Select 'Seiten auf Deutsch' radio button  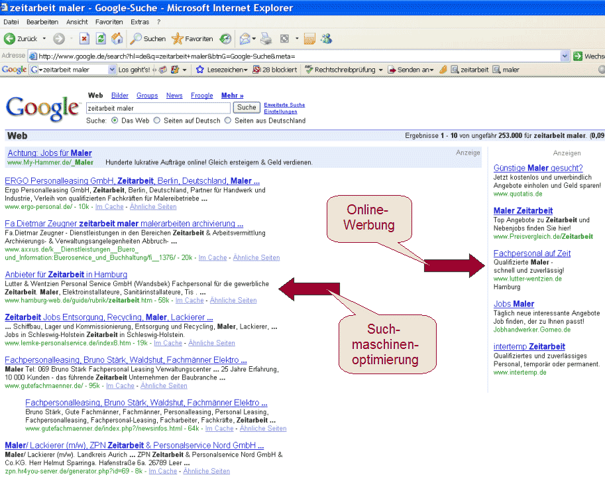pos(156,121)
